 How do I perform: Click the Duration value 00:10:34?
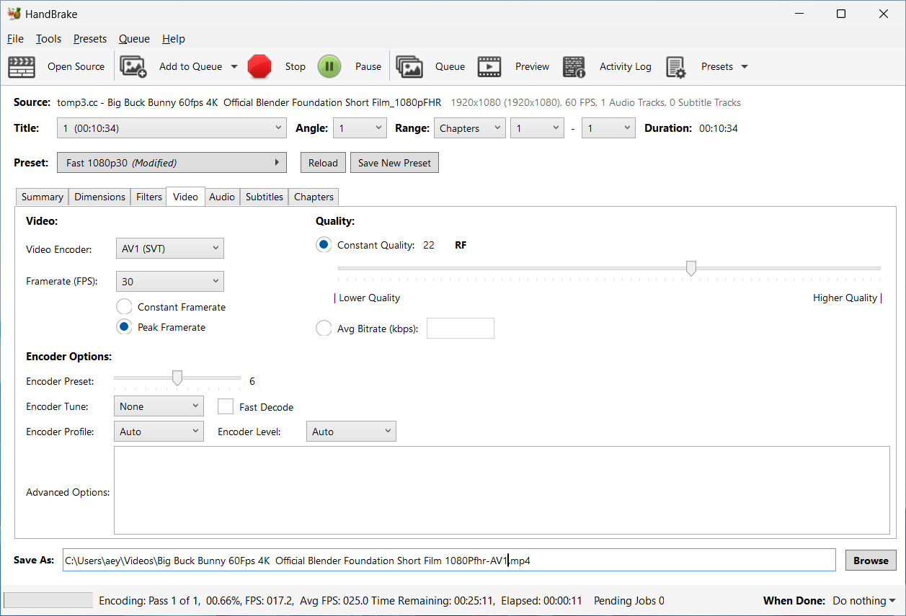(x=719, y=128)
